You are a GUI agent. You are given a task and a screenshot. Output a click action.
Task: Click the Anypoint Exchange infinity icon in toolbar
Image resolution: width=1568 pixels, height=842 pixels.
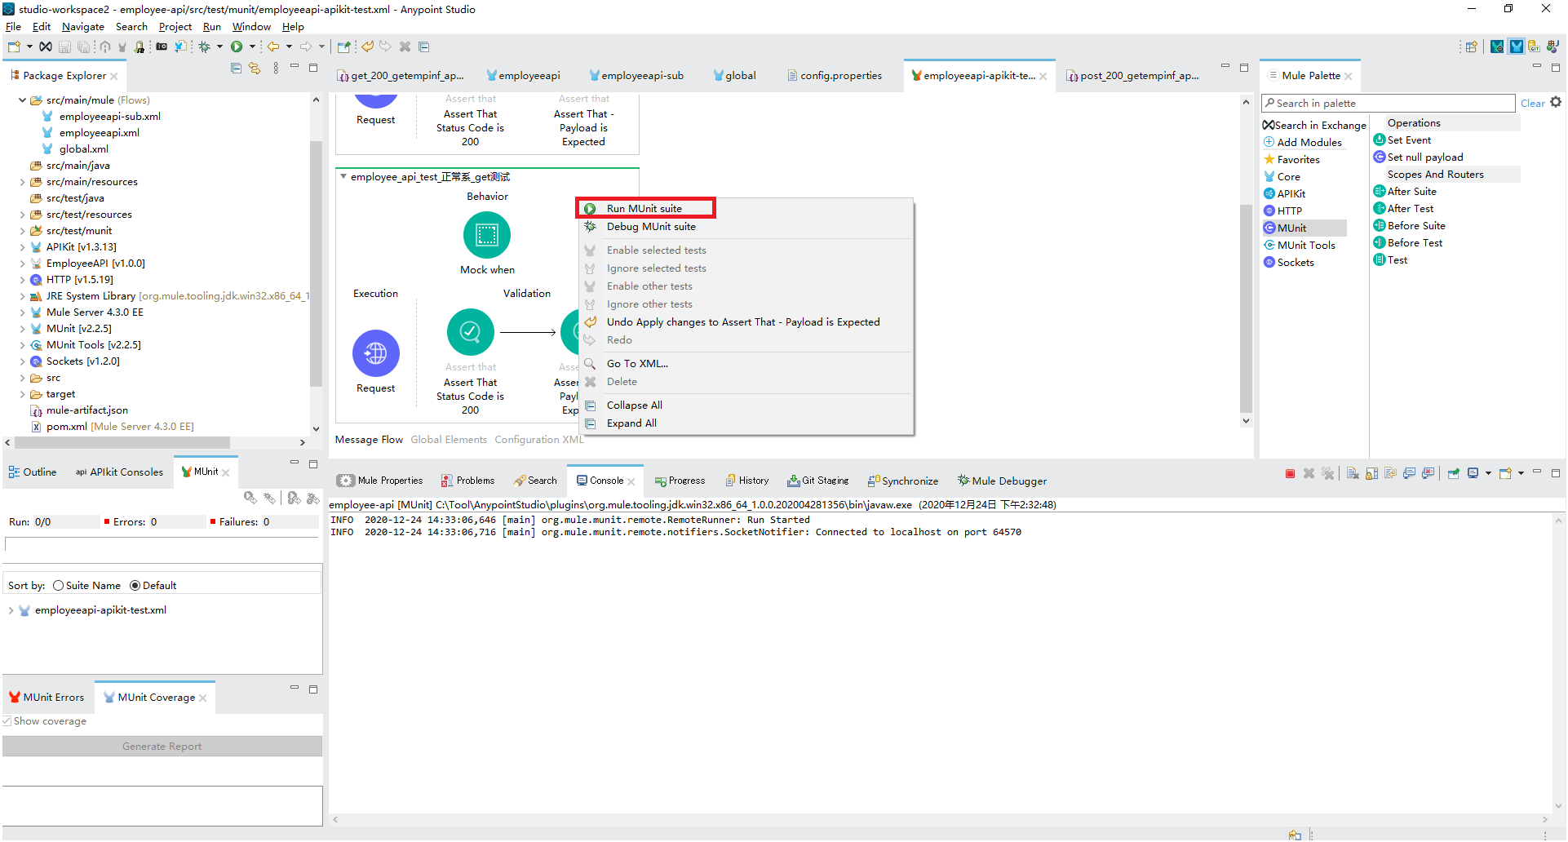46,47
